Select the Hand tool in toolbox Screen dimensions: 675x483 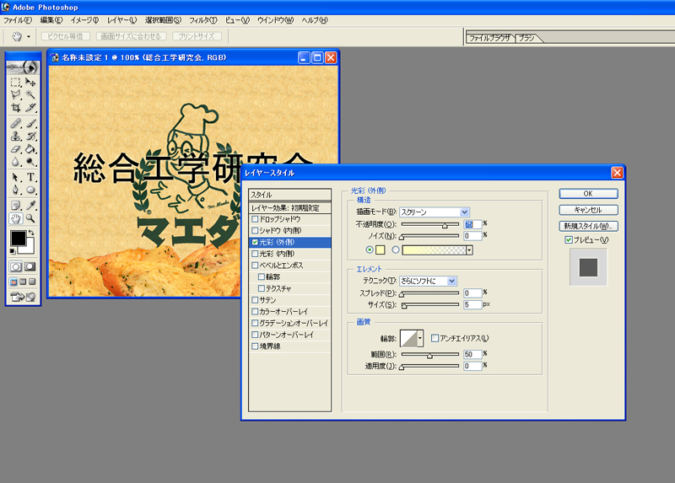click(16, 218)
